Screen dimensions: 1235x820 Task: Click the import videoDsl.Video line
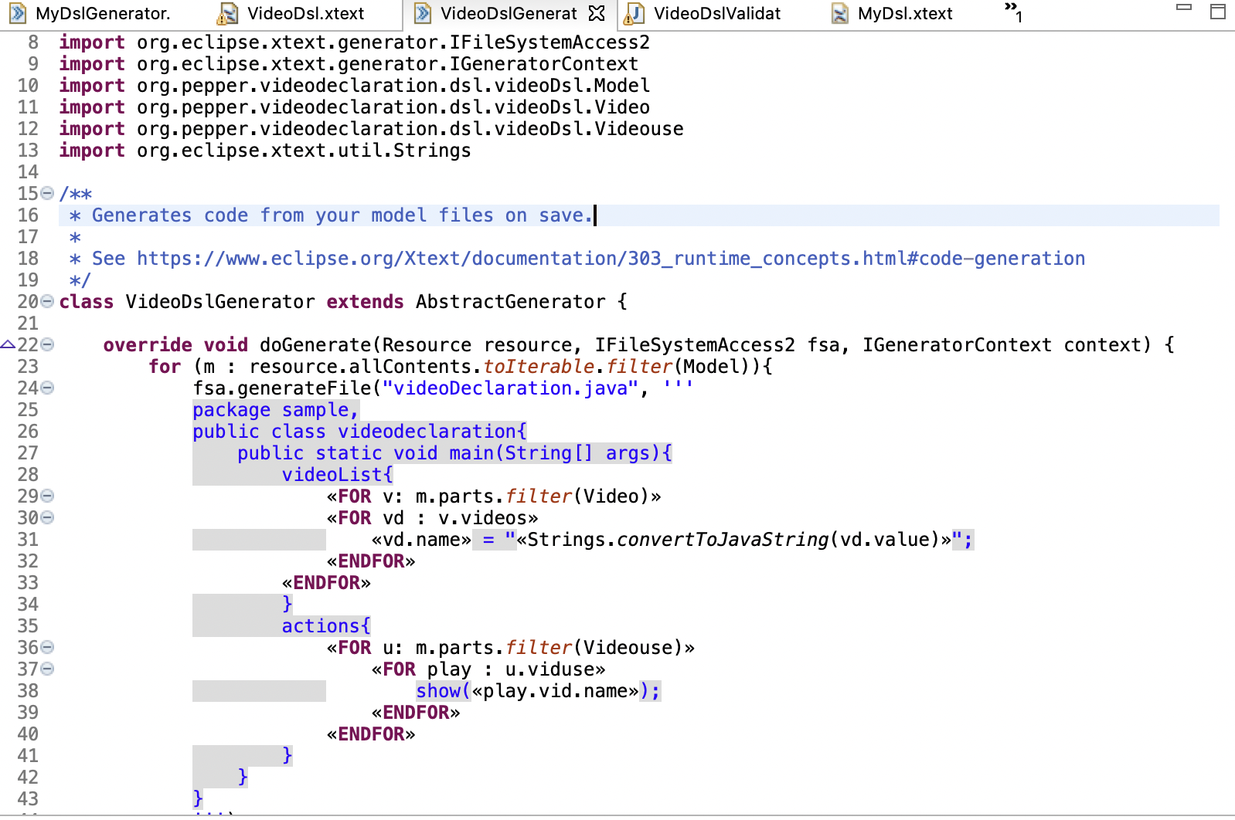(355, 107)
